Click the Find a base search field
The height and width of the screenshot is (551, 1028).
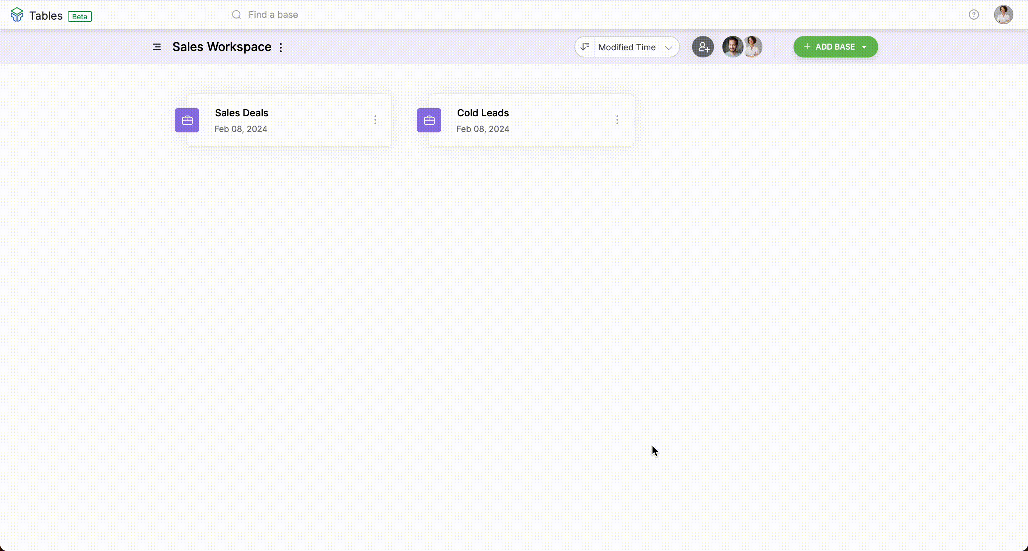tap(273, 15)
